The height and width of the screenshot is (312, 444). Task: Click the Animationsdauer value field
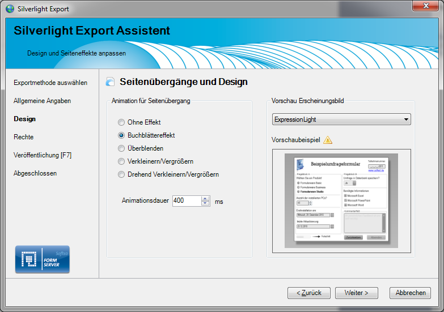click(x=187, y=200)
